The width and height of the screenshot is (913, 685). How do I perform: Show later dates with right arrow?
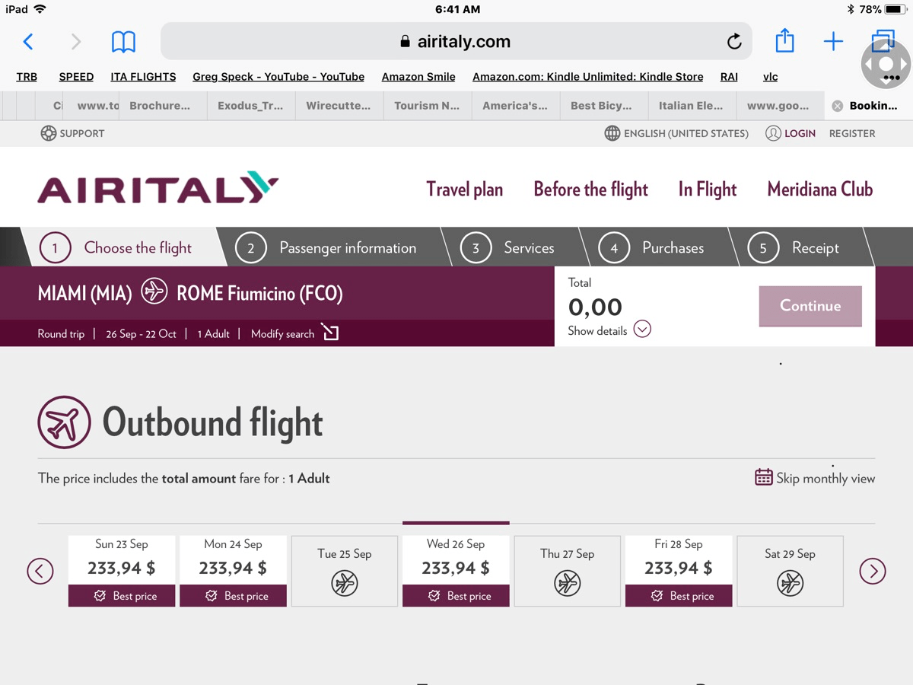872,570
